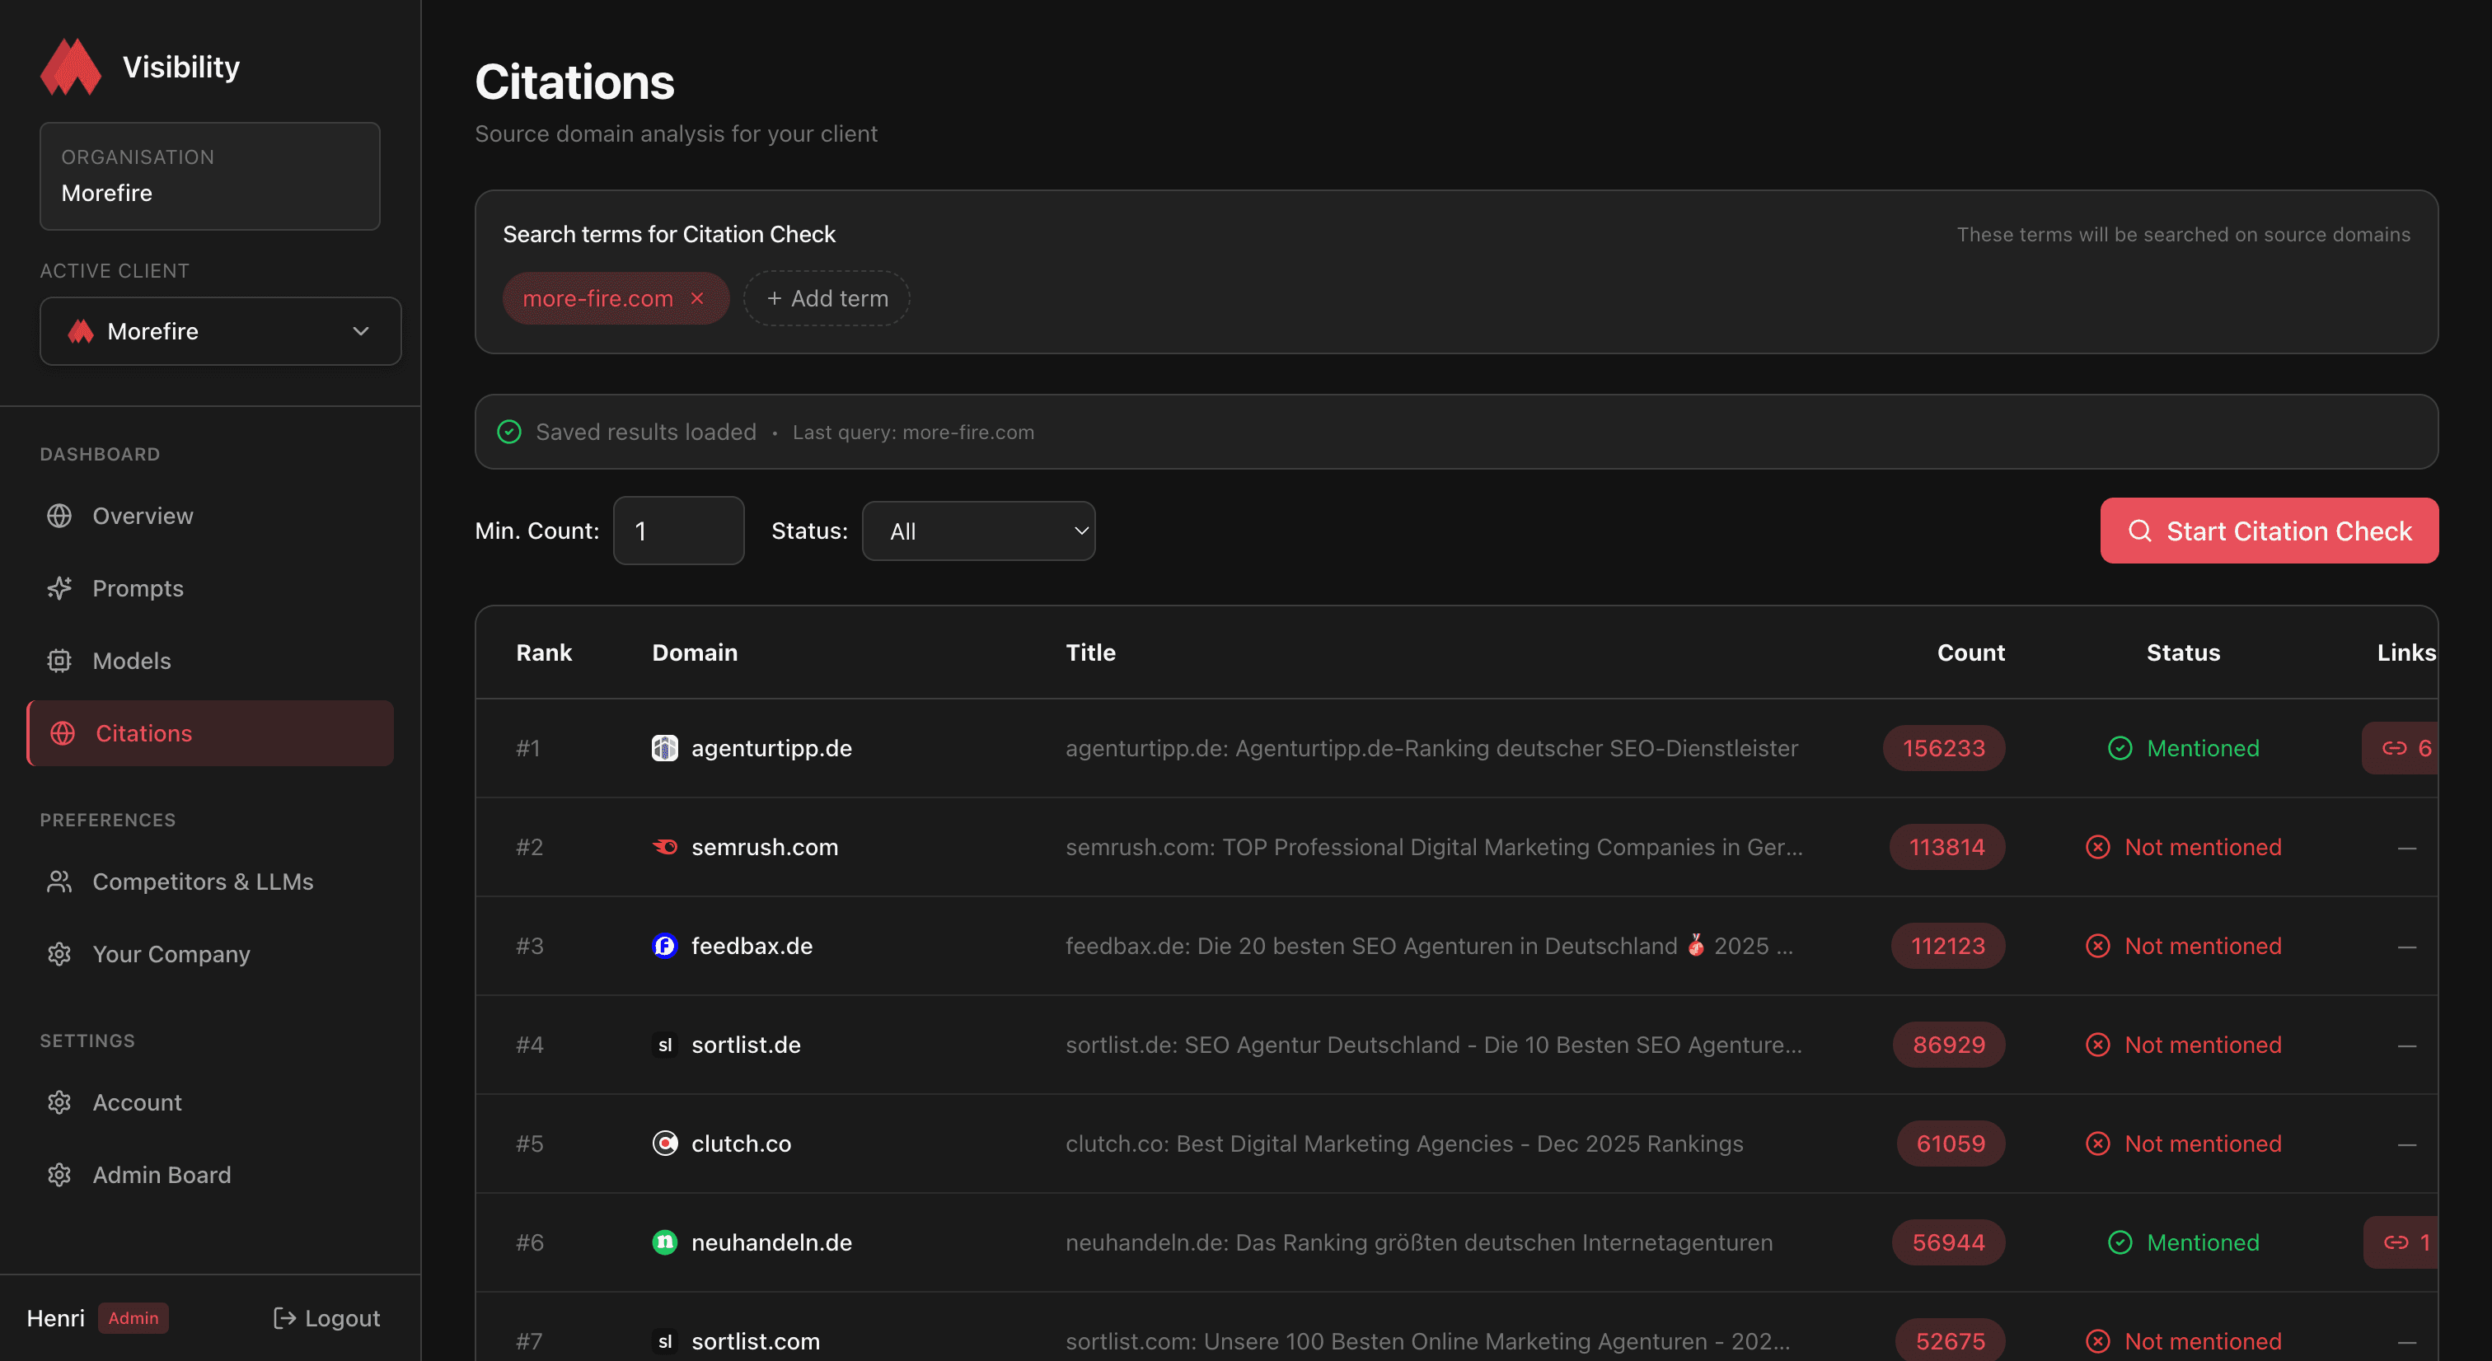Click the Add term button

[x=825, y=298]
